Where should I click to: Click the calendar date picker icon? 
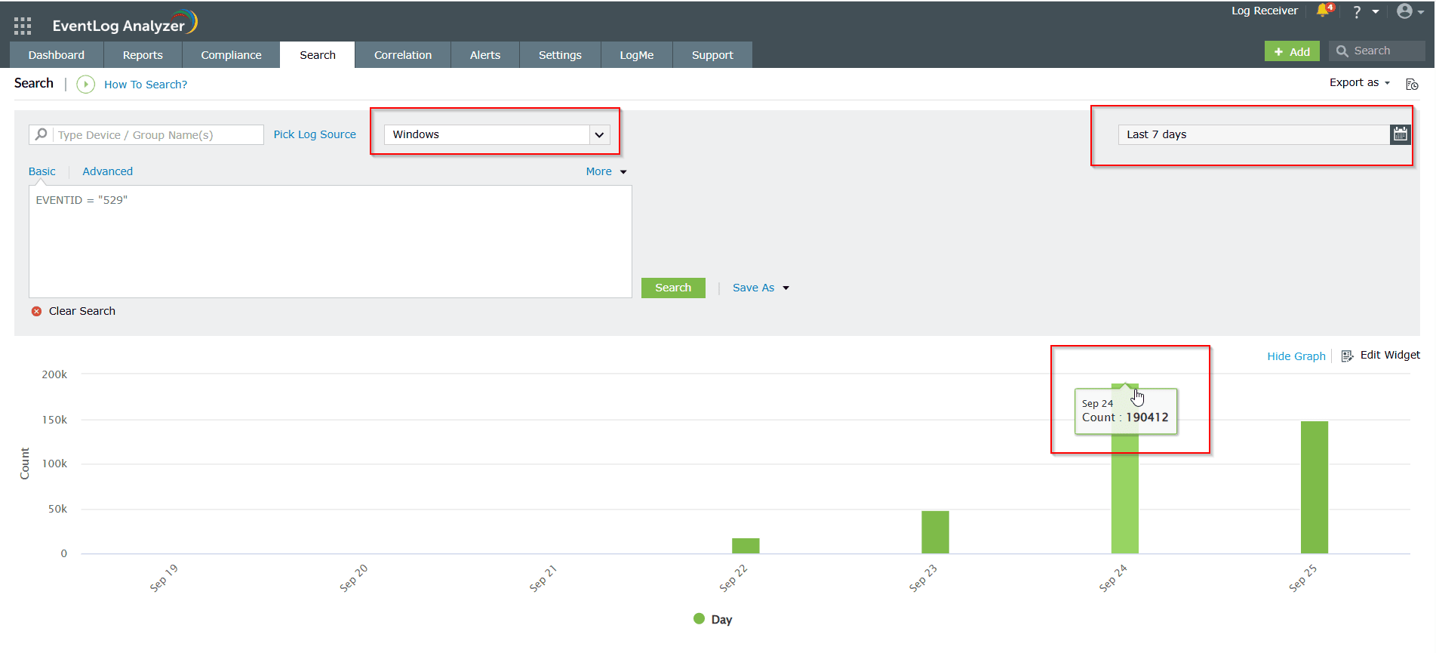click(x=1401, y=134)
